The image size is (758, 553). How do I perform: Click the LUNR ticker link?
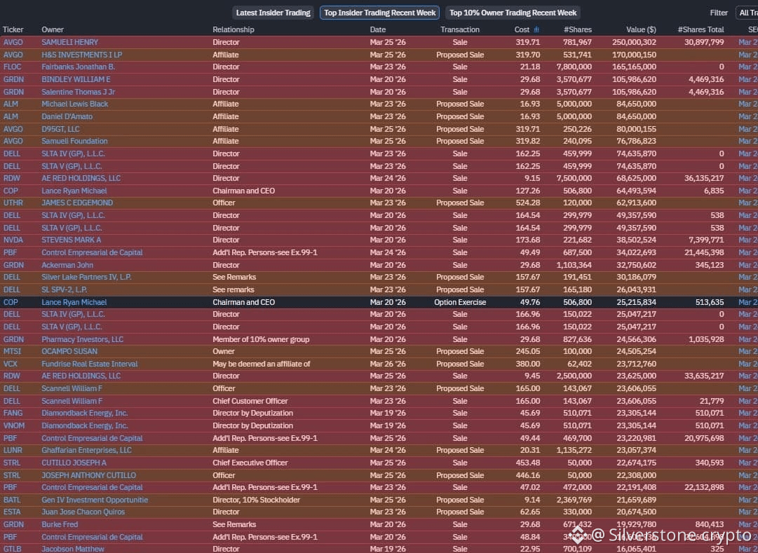coord(13,450)
